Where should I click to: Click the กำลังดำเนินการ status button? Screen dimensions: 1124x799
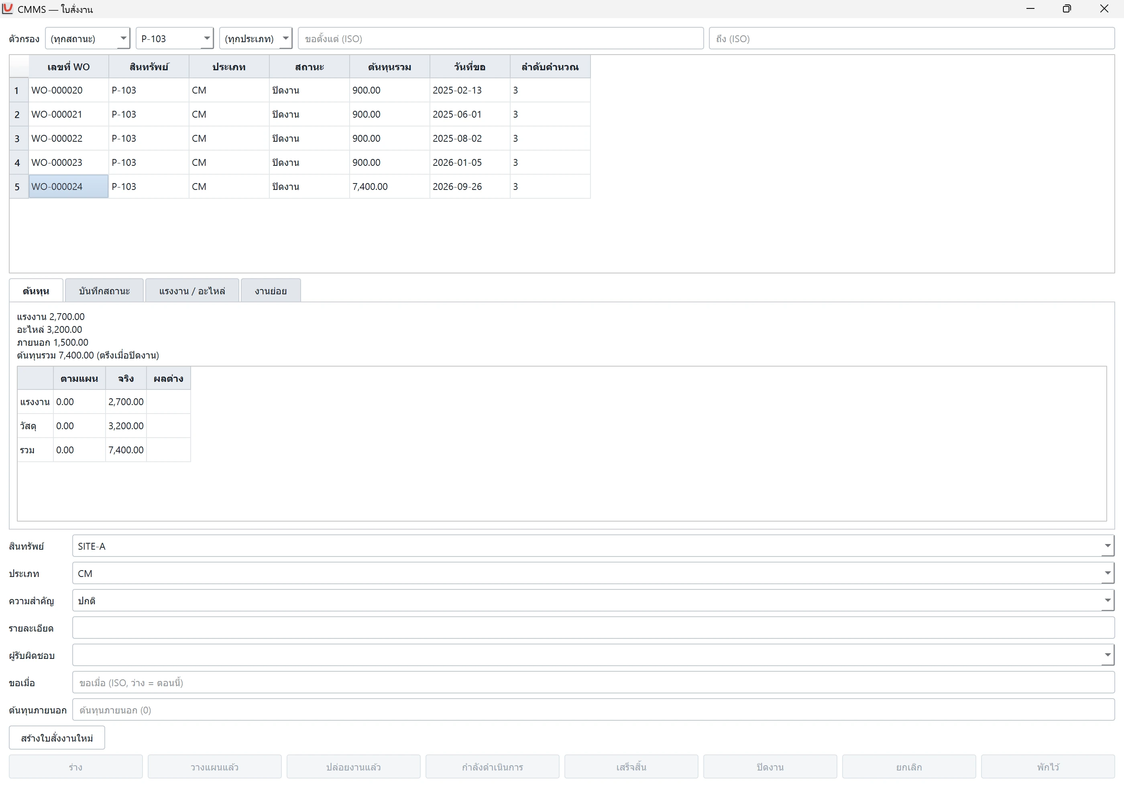[493, 767]
